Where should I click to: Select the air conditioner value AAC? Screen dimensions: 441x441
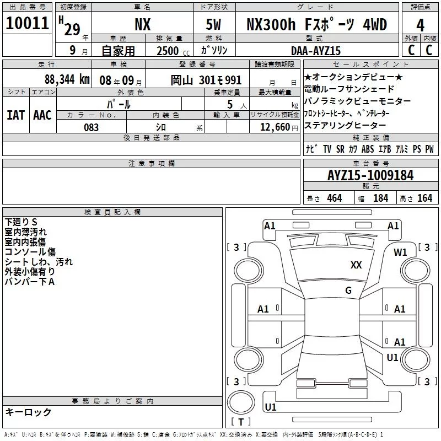coord(42,115)
